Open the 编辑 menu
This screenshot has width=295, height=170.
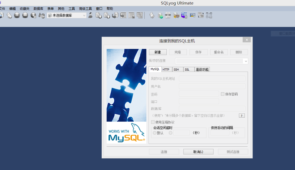[x=12, y=8]
